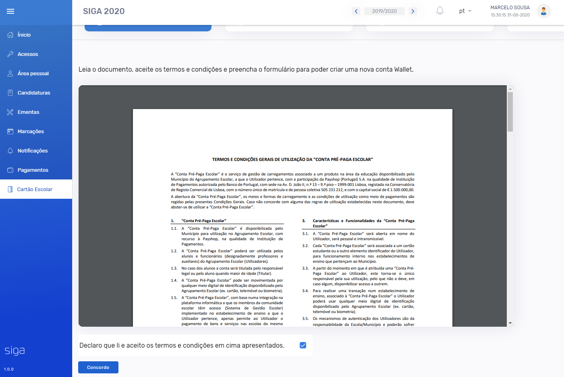Click the Início home icon

(10, 35)
